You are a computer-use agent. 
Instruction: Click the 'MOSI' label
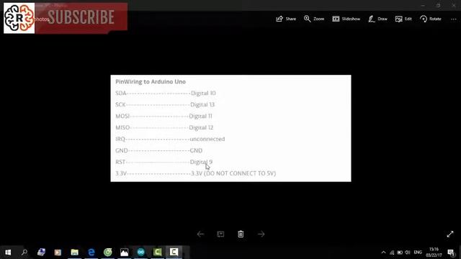click(122, 116)
